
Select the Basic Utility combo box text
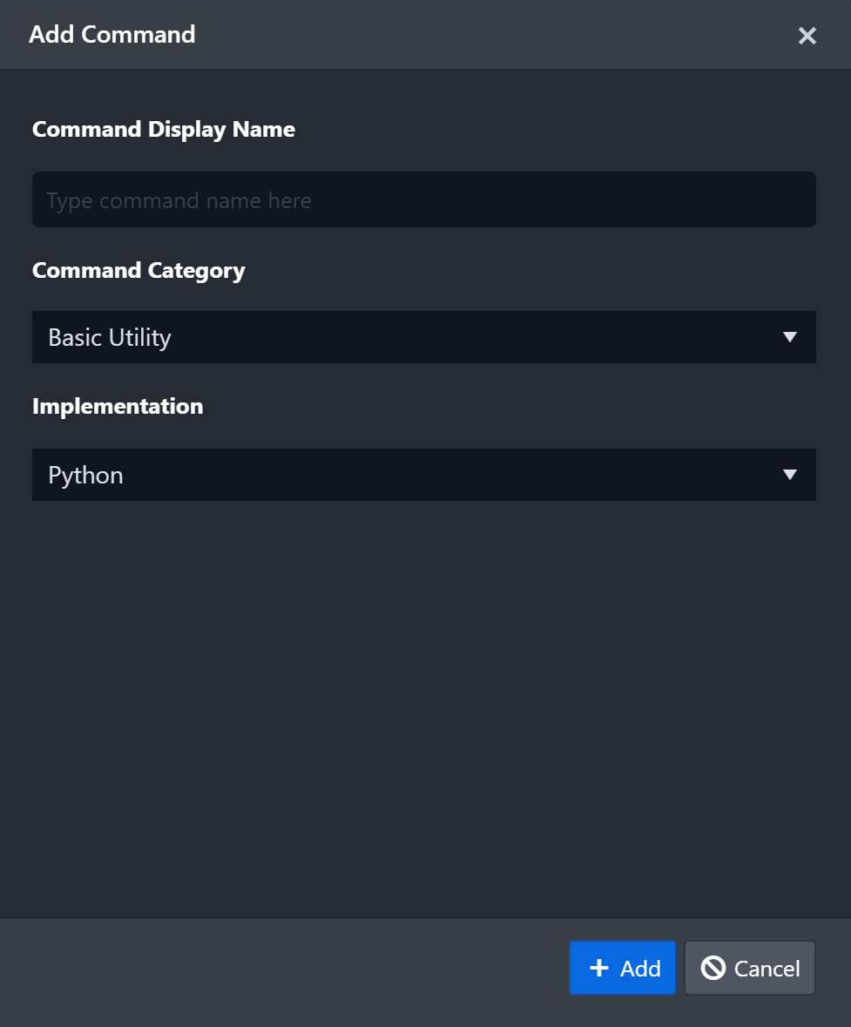point(110,338)
